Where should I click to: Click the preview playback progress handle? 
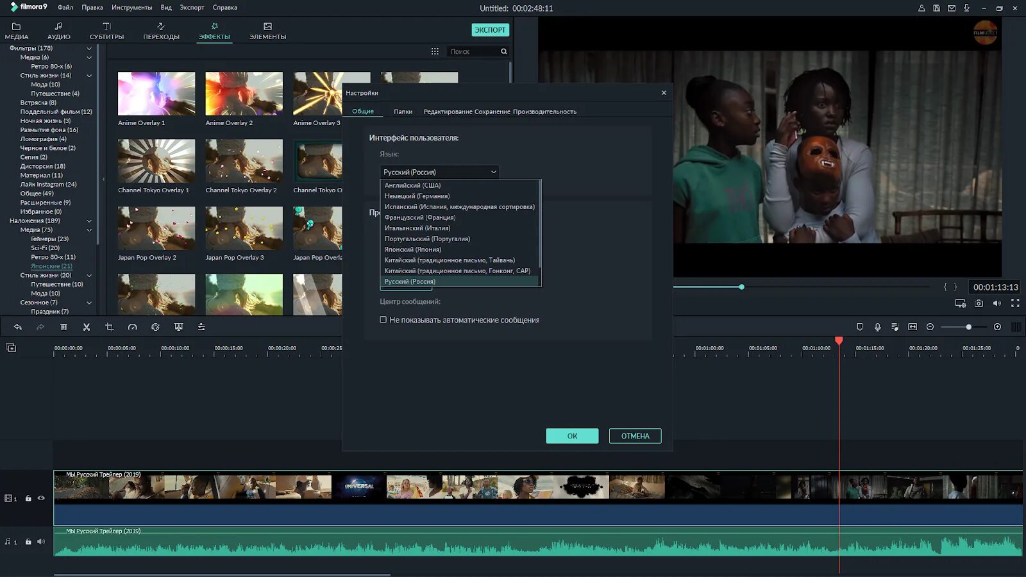coord(741,287)
